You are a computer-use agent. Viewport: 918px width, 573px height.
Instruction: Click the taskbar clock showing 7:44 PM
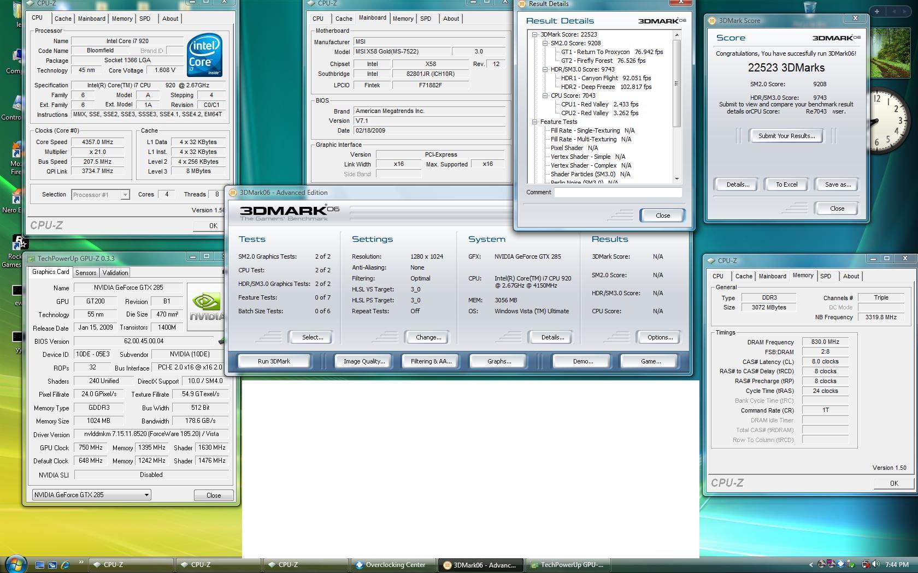tap(897, 565)
